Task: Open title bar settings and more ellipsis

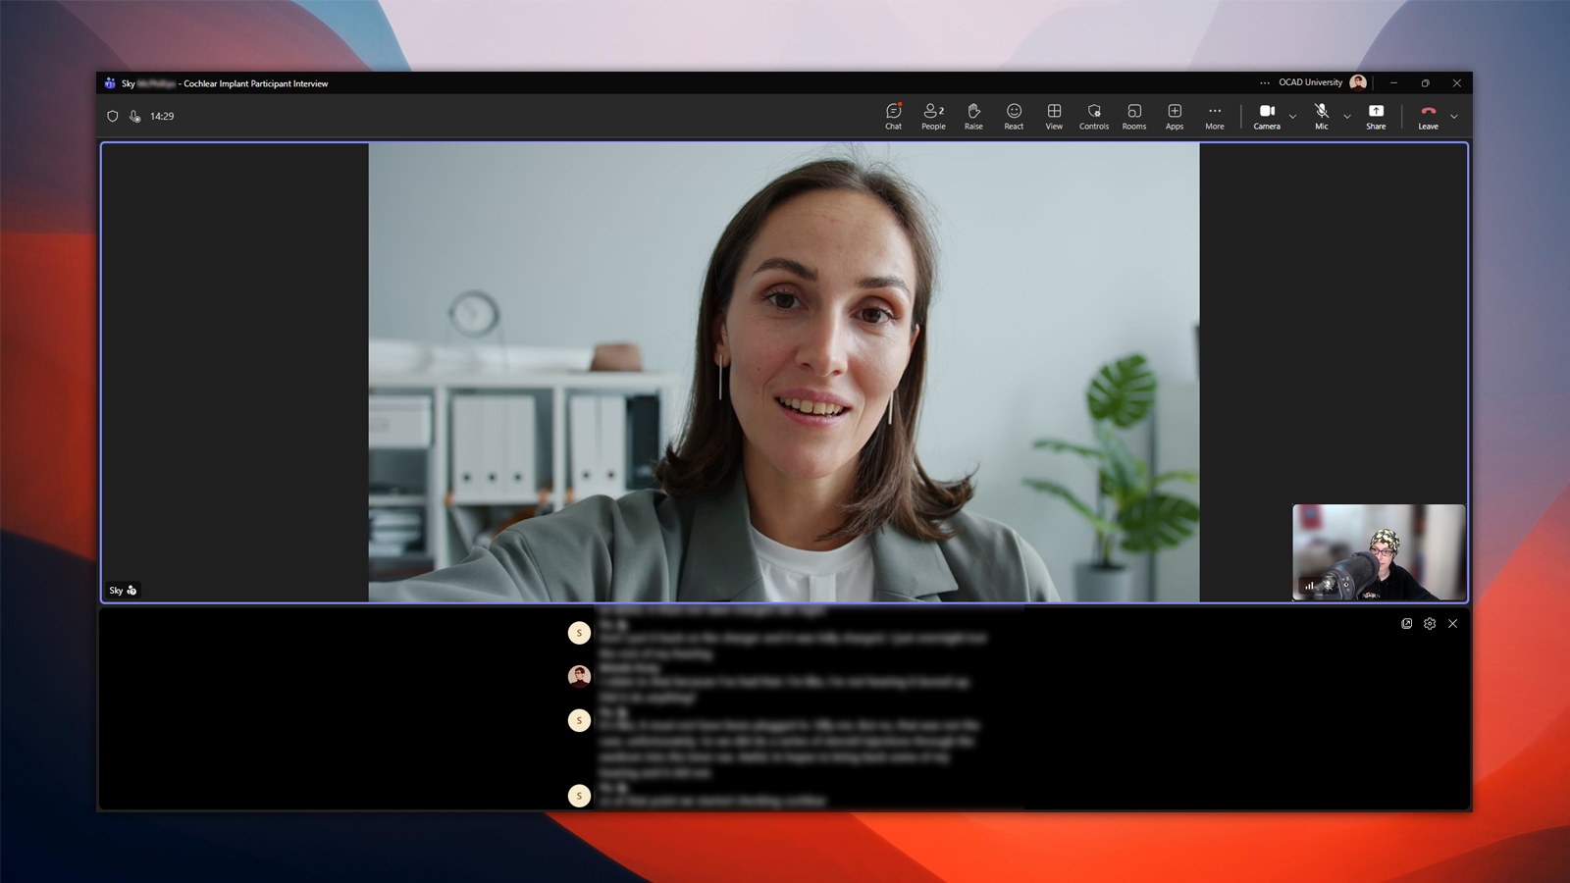Action: pyautogui.click(x=1265, y=82)
